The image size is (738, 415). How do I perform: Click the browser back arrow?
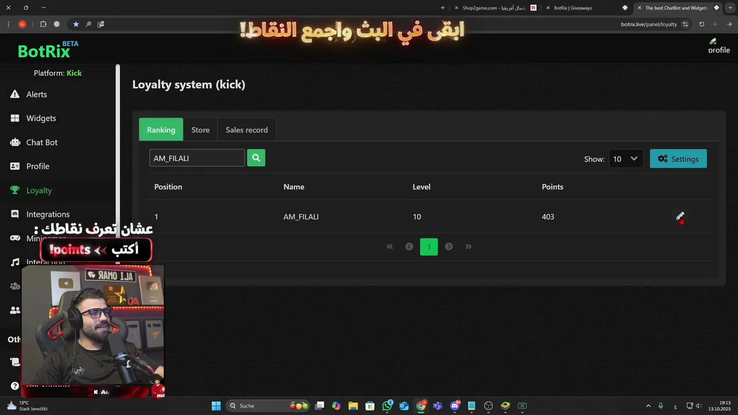[729, 24]
